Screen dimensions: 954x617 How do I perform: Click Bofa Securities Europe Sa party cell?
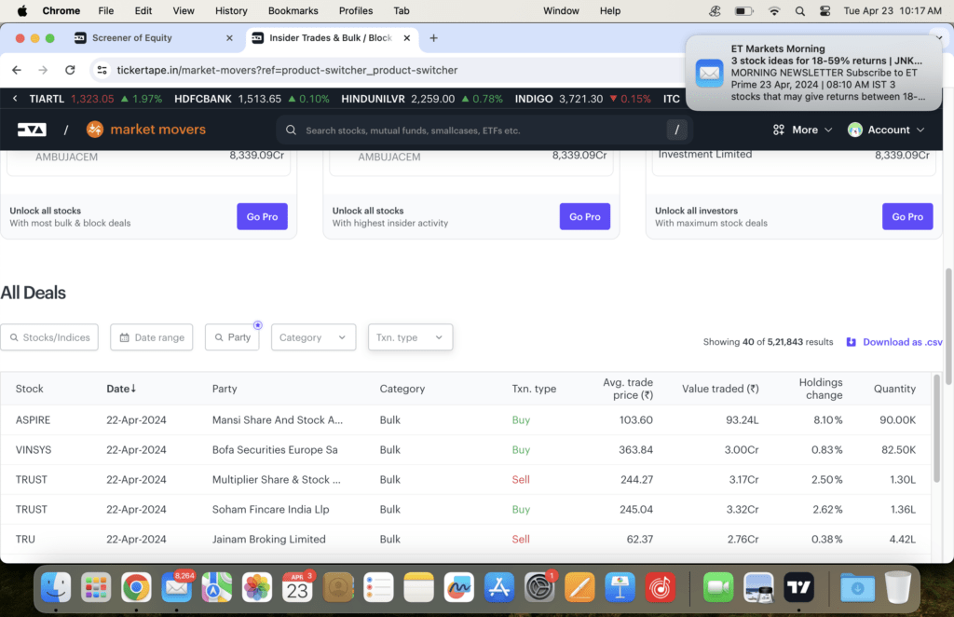pos(275,449)
